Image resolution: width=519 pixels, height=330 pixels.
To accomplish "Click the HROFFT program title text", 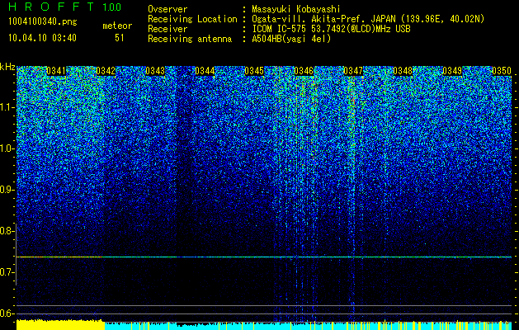I will tap(52, 7).
